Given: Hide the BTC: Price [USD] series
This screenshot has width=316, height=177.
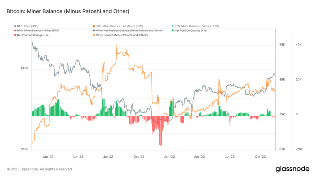Looking at the screenshot, I should (28, 26).
